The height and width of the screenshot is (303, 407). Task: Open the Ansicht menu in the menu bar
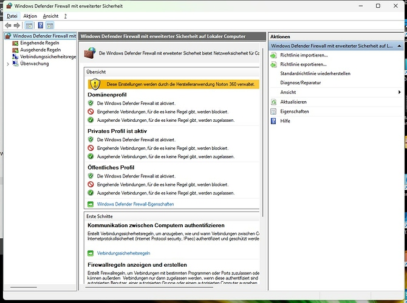click(50, 16)
